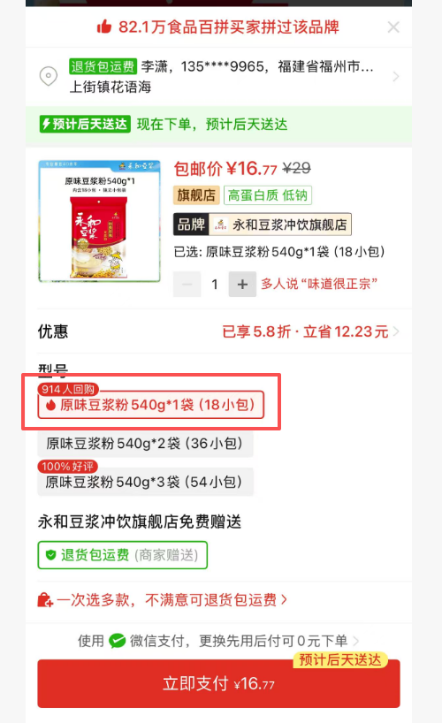Select 540g*2袋 (36小包) option

[145, 444]
